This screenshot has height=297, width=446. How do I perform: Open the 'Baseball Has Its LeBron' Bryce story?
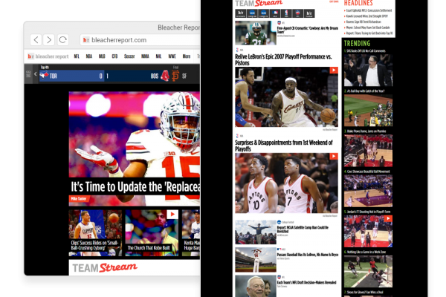coord(308,255)
